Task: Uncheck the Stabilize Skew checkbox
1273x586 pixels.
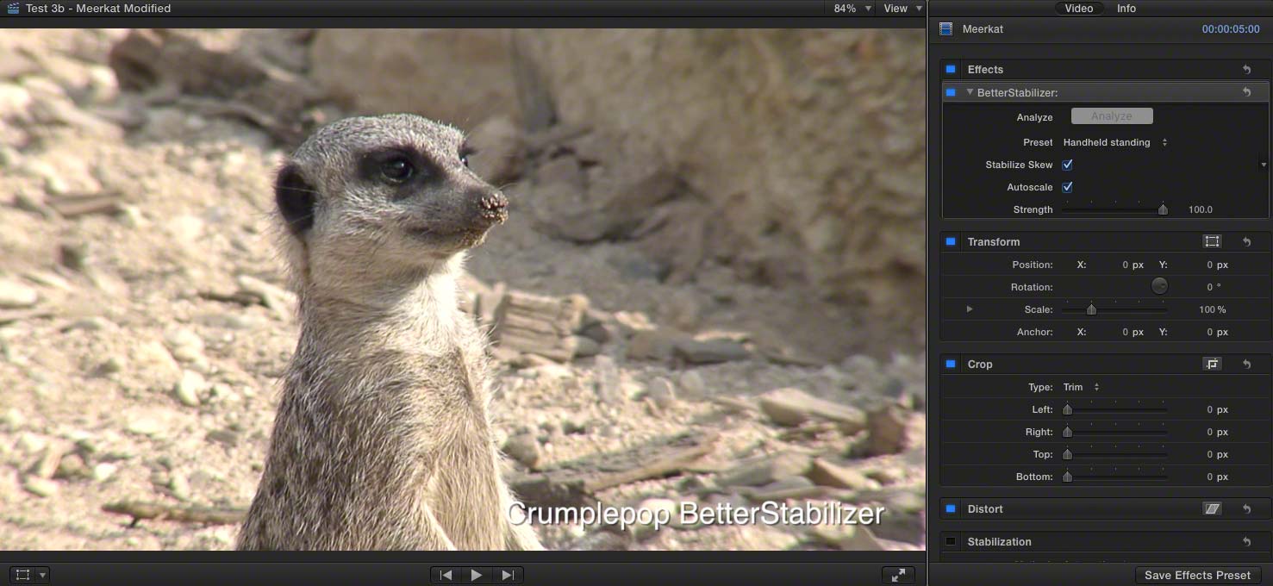Action: click(1067, 165)
